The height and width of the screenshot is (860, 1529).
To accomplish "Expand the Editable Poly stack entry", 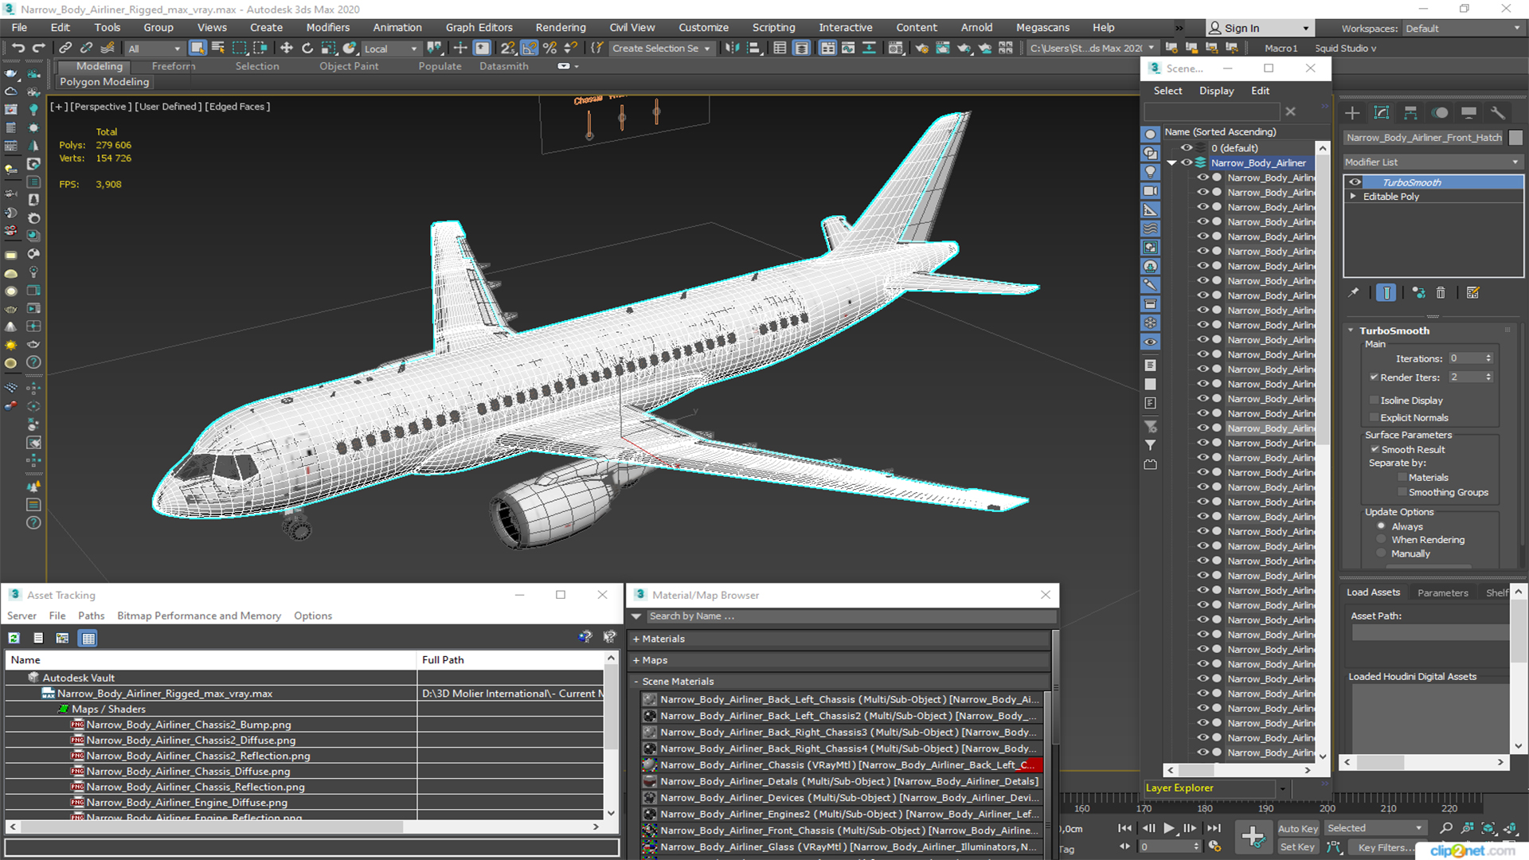I will (x=1353, y=197).
